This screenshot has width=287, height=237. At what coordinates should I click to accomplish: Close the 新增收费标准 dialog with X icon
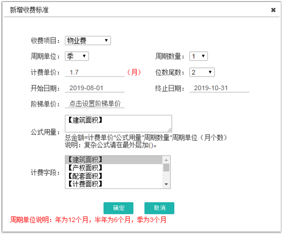point(273,10)
